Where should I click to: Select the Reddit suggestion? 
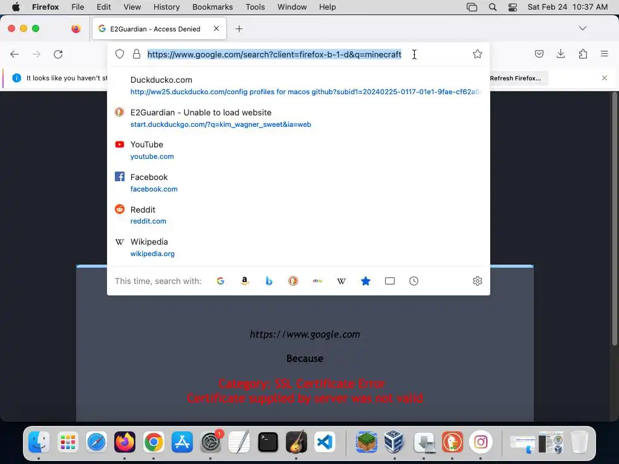(299, 215)
